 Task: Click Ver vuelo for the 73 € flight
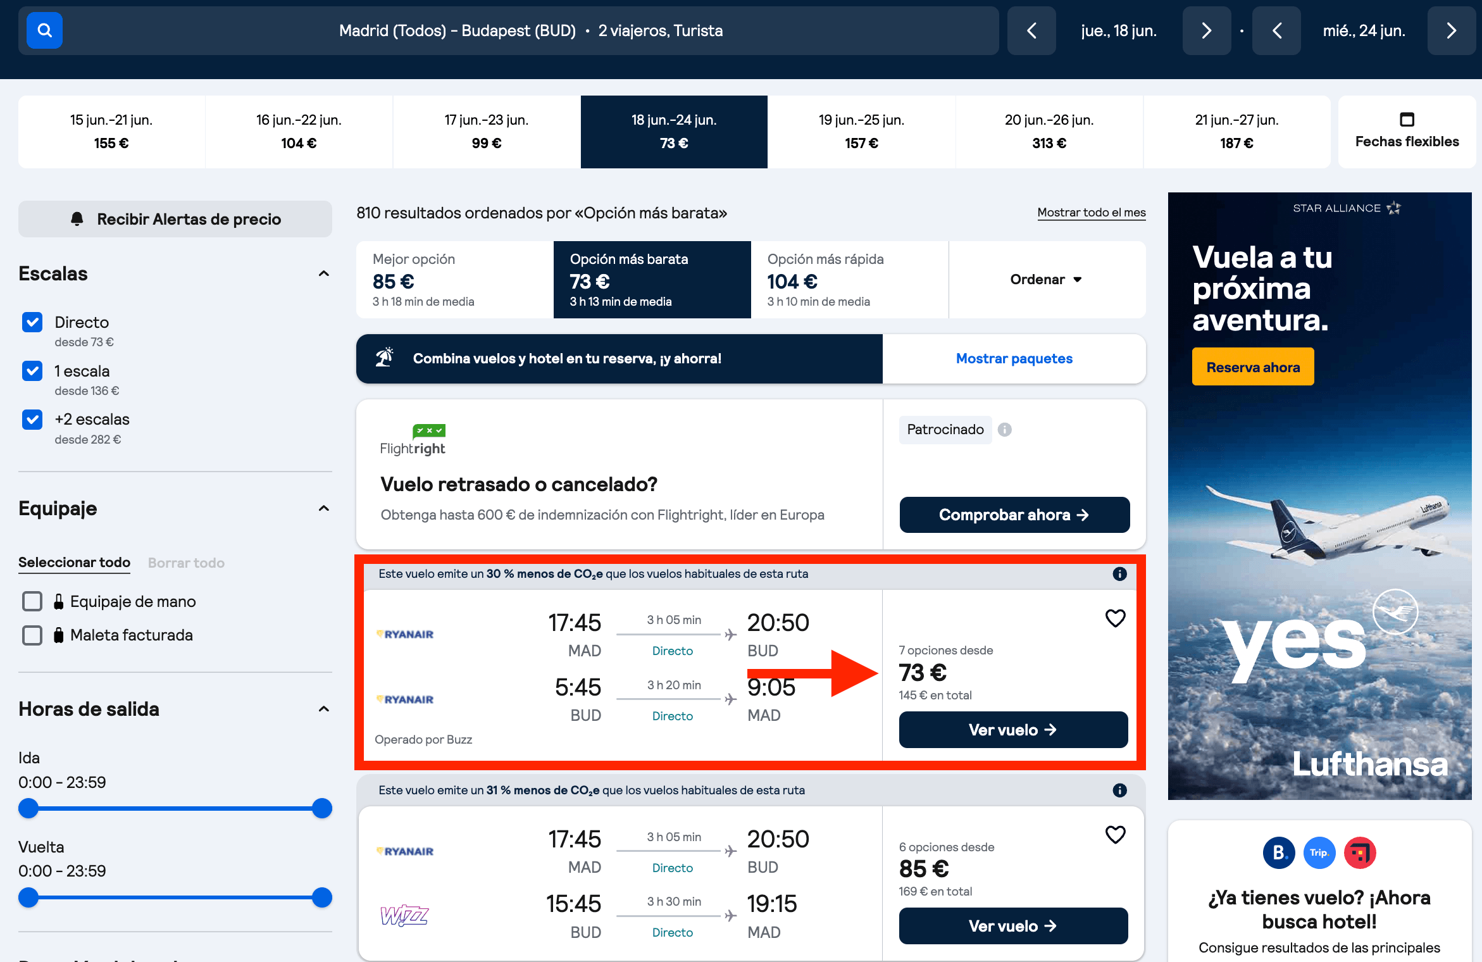(x=1013, y=730)
